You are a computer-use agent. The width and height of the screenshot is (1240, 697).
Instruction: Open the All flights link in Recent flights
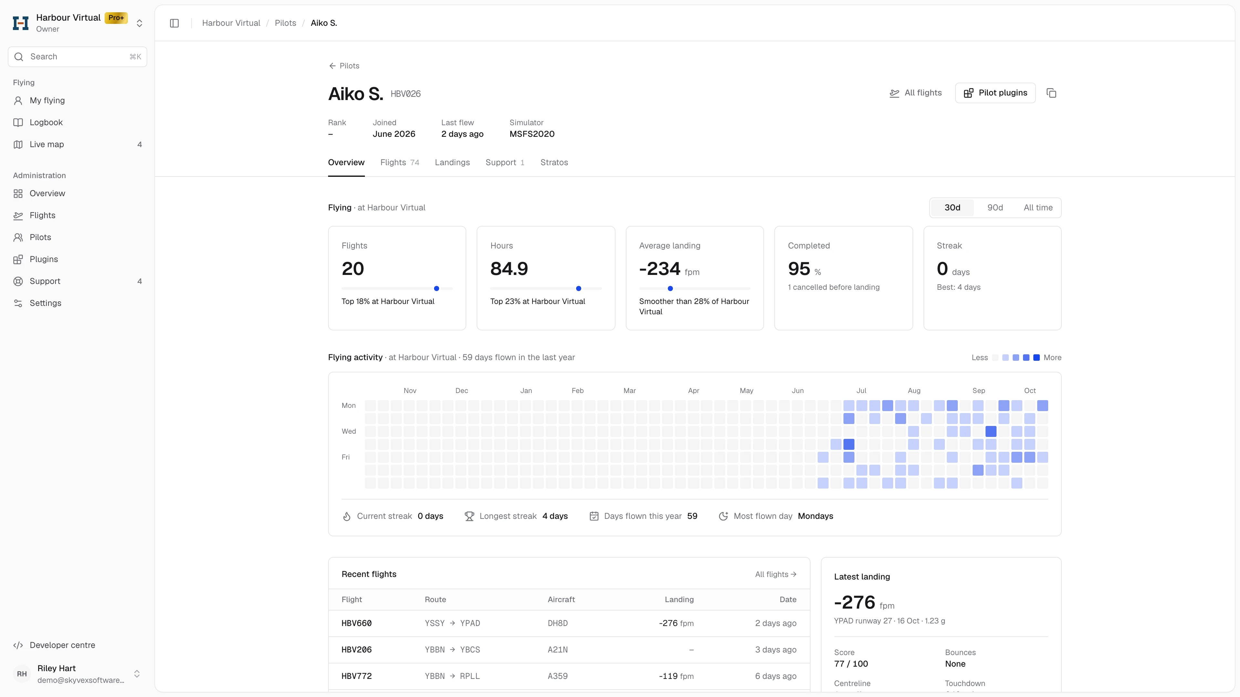point(775,574)
